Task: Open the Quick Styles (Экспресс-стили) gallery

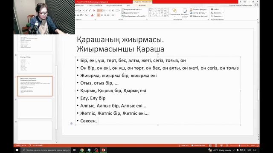Action: coord(185,13)
